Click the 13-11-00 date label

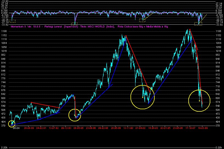(x=128, y=128)
